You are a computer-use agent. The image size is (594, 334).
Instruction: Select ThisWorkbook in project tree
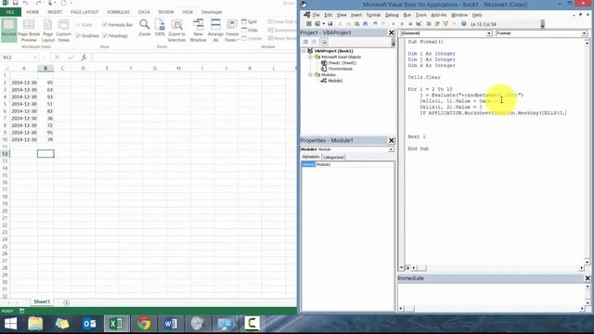[x=340, y=69]
